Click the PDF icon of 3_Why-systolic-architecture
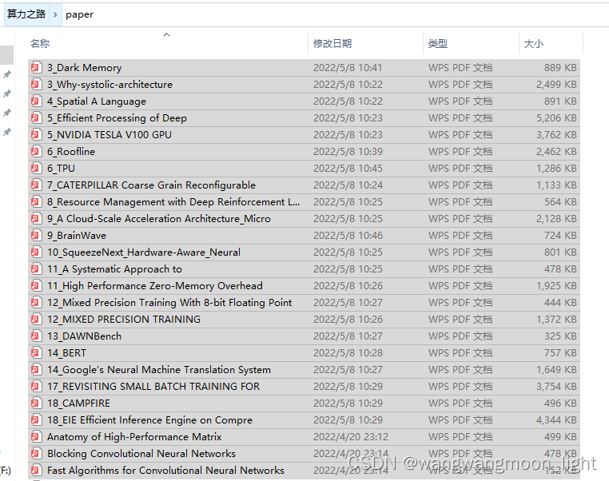Viewport: 609px width, 481px height. point(36,84)
